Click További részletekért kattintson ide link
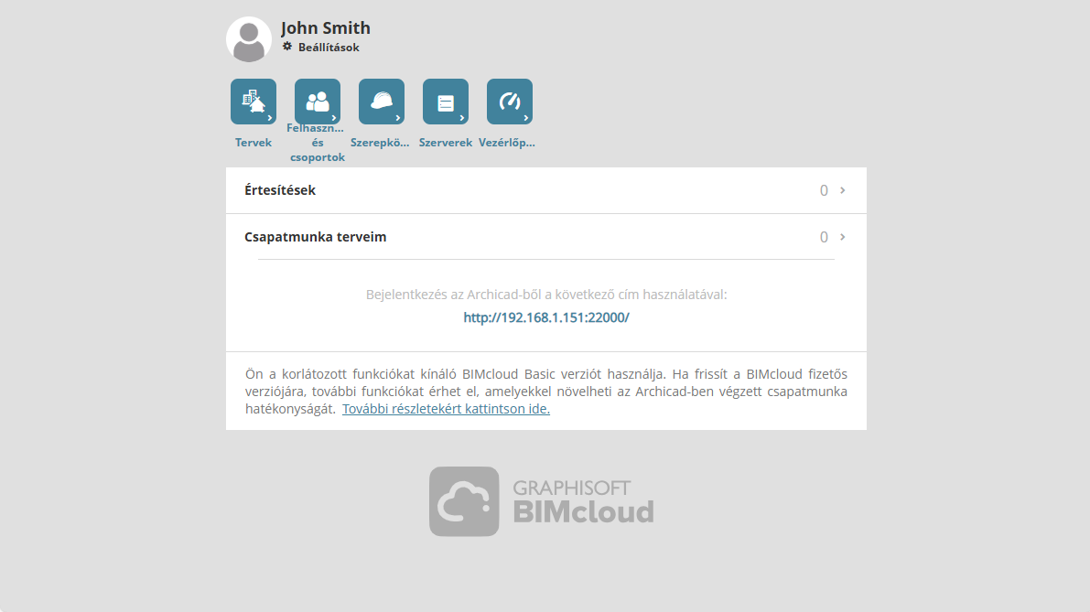Screen dimensions: 1090x612 click(446, 409)
